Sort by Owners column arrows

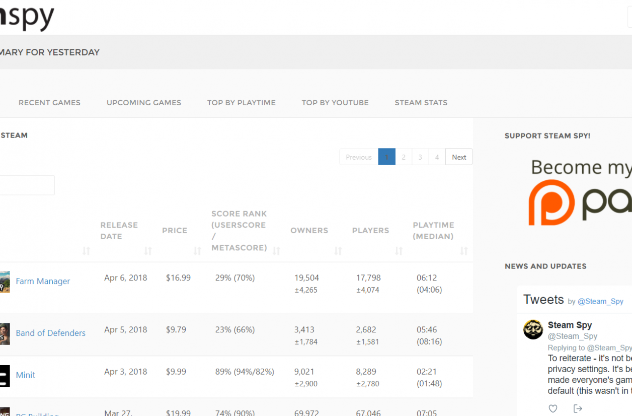pyautogui.click(x=338, y=250)
